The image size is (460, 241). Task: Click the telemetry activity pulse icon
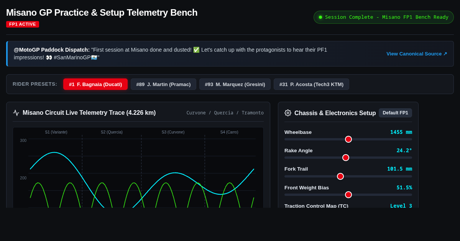[x=16, y=113]
